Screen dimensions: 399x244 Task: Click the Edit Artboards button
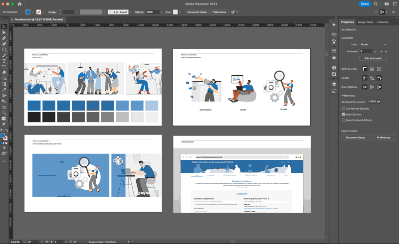[x=373, y=58]
